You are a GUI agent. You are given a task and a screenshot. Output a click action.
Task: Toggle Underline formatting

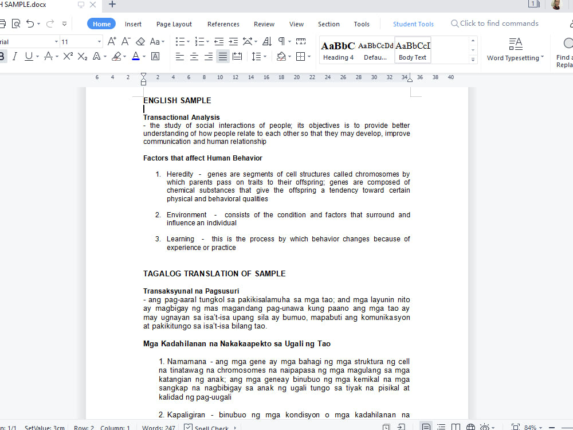[29, 56]
